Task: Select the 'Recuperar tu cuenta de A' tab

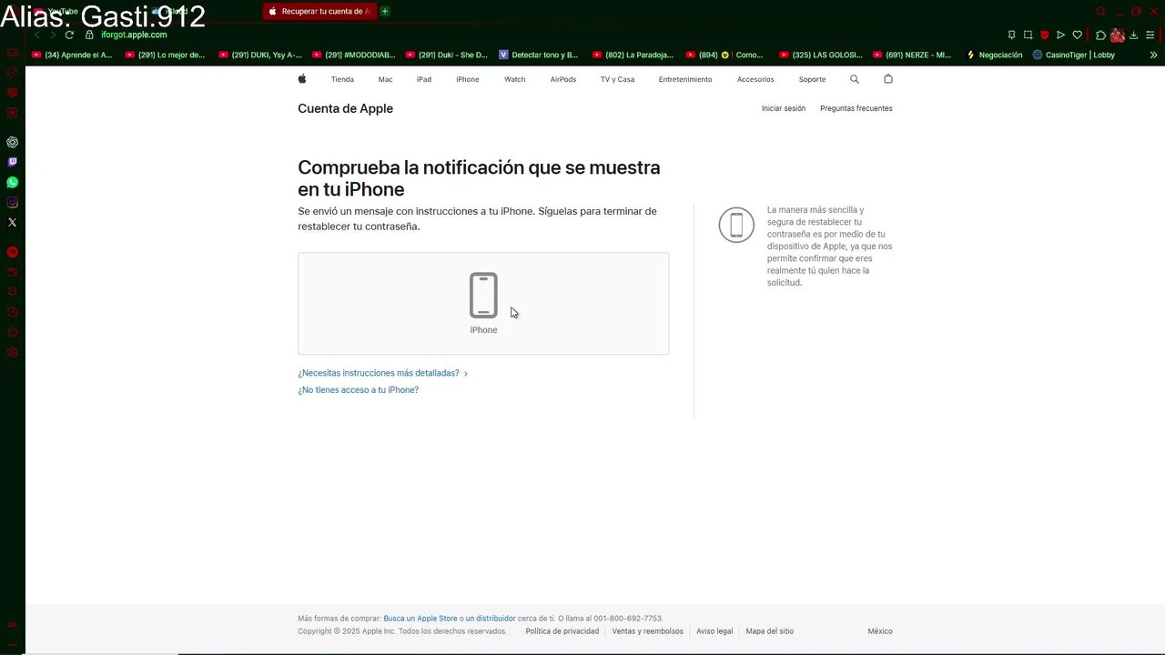Action: [320, 11]
